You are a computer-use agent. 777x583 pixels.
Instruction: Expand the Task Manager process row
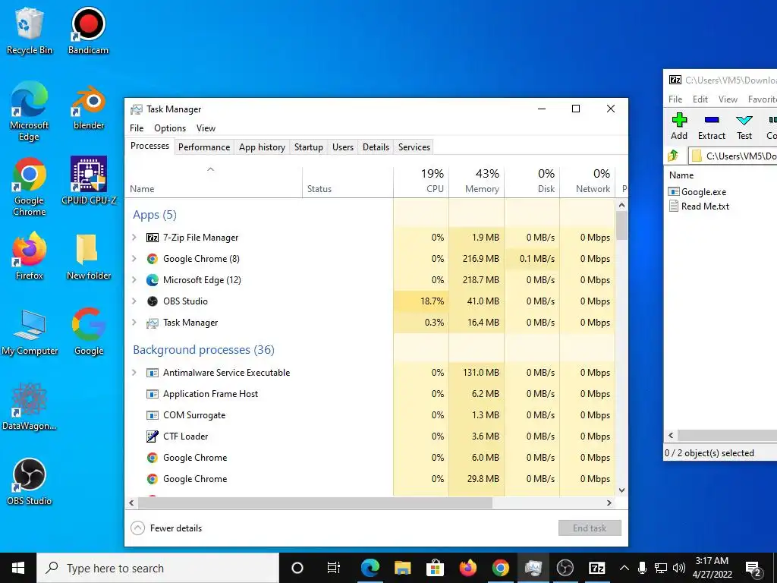pos(134,322)
